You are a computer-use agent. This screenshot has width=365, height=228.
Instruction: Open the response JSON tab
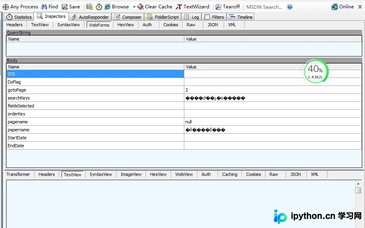(296, 174)
